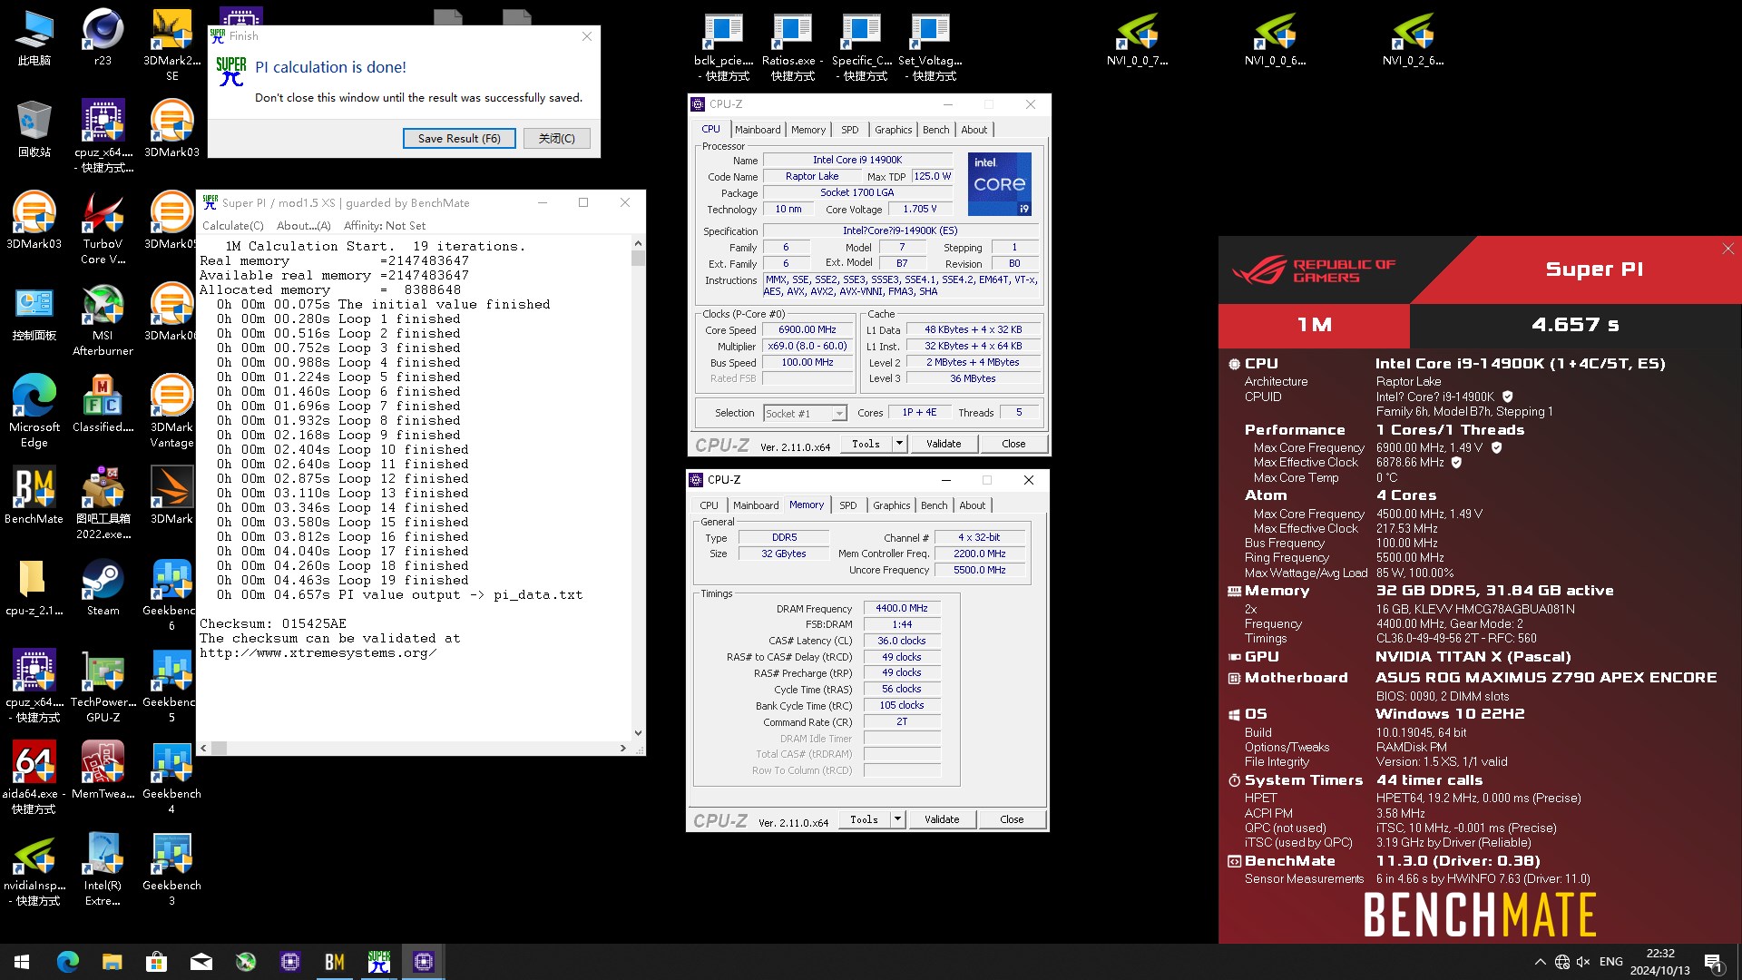Viewport: 1742px width, 980px height.
Task: Open bclk_pcie shortcut on desktop
Action: click(723, 47)
